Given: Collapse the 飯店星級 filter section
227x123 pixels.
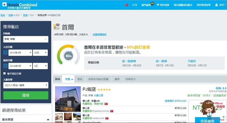Looking at the screenshot, I should point(48,119).
